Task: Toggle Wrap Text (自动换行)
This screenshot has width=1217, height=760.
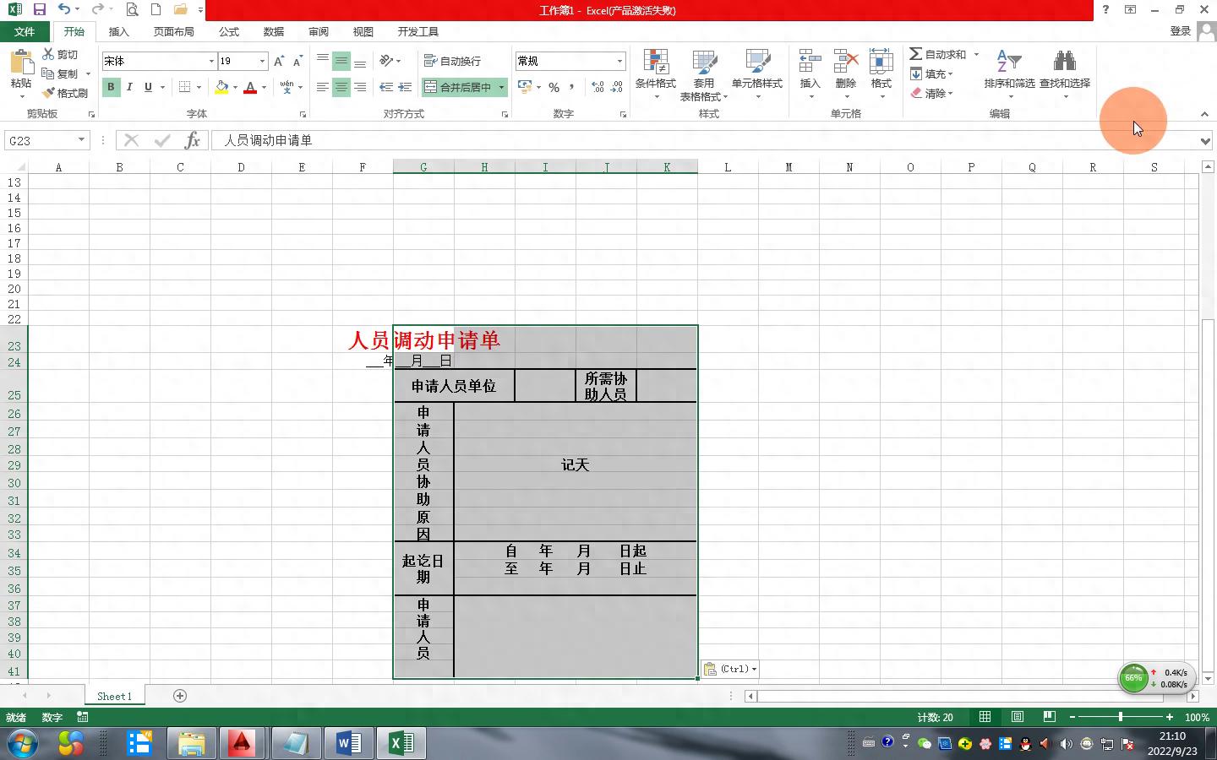Action: 452,61
